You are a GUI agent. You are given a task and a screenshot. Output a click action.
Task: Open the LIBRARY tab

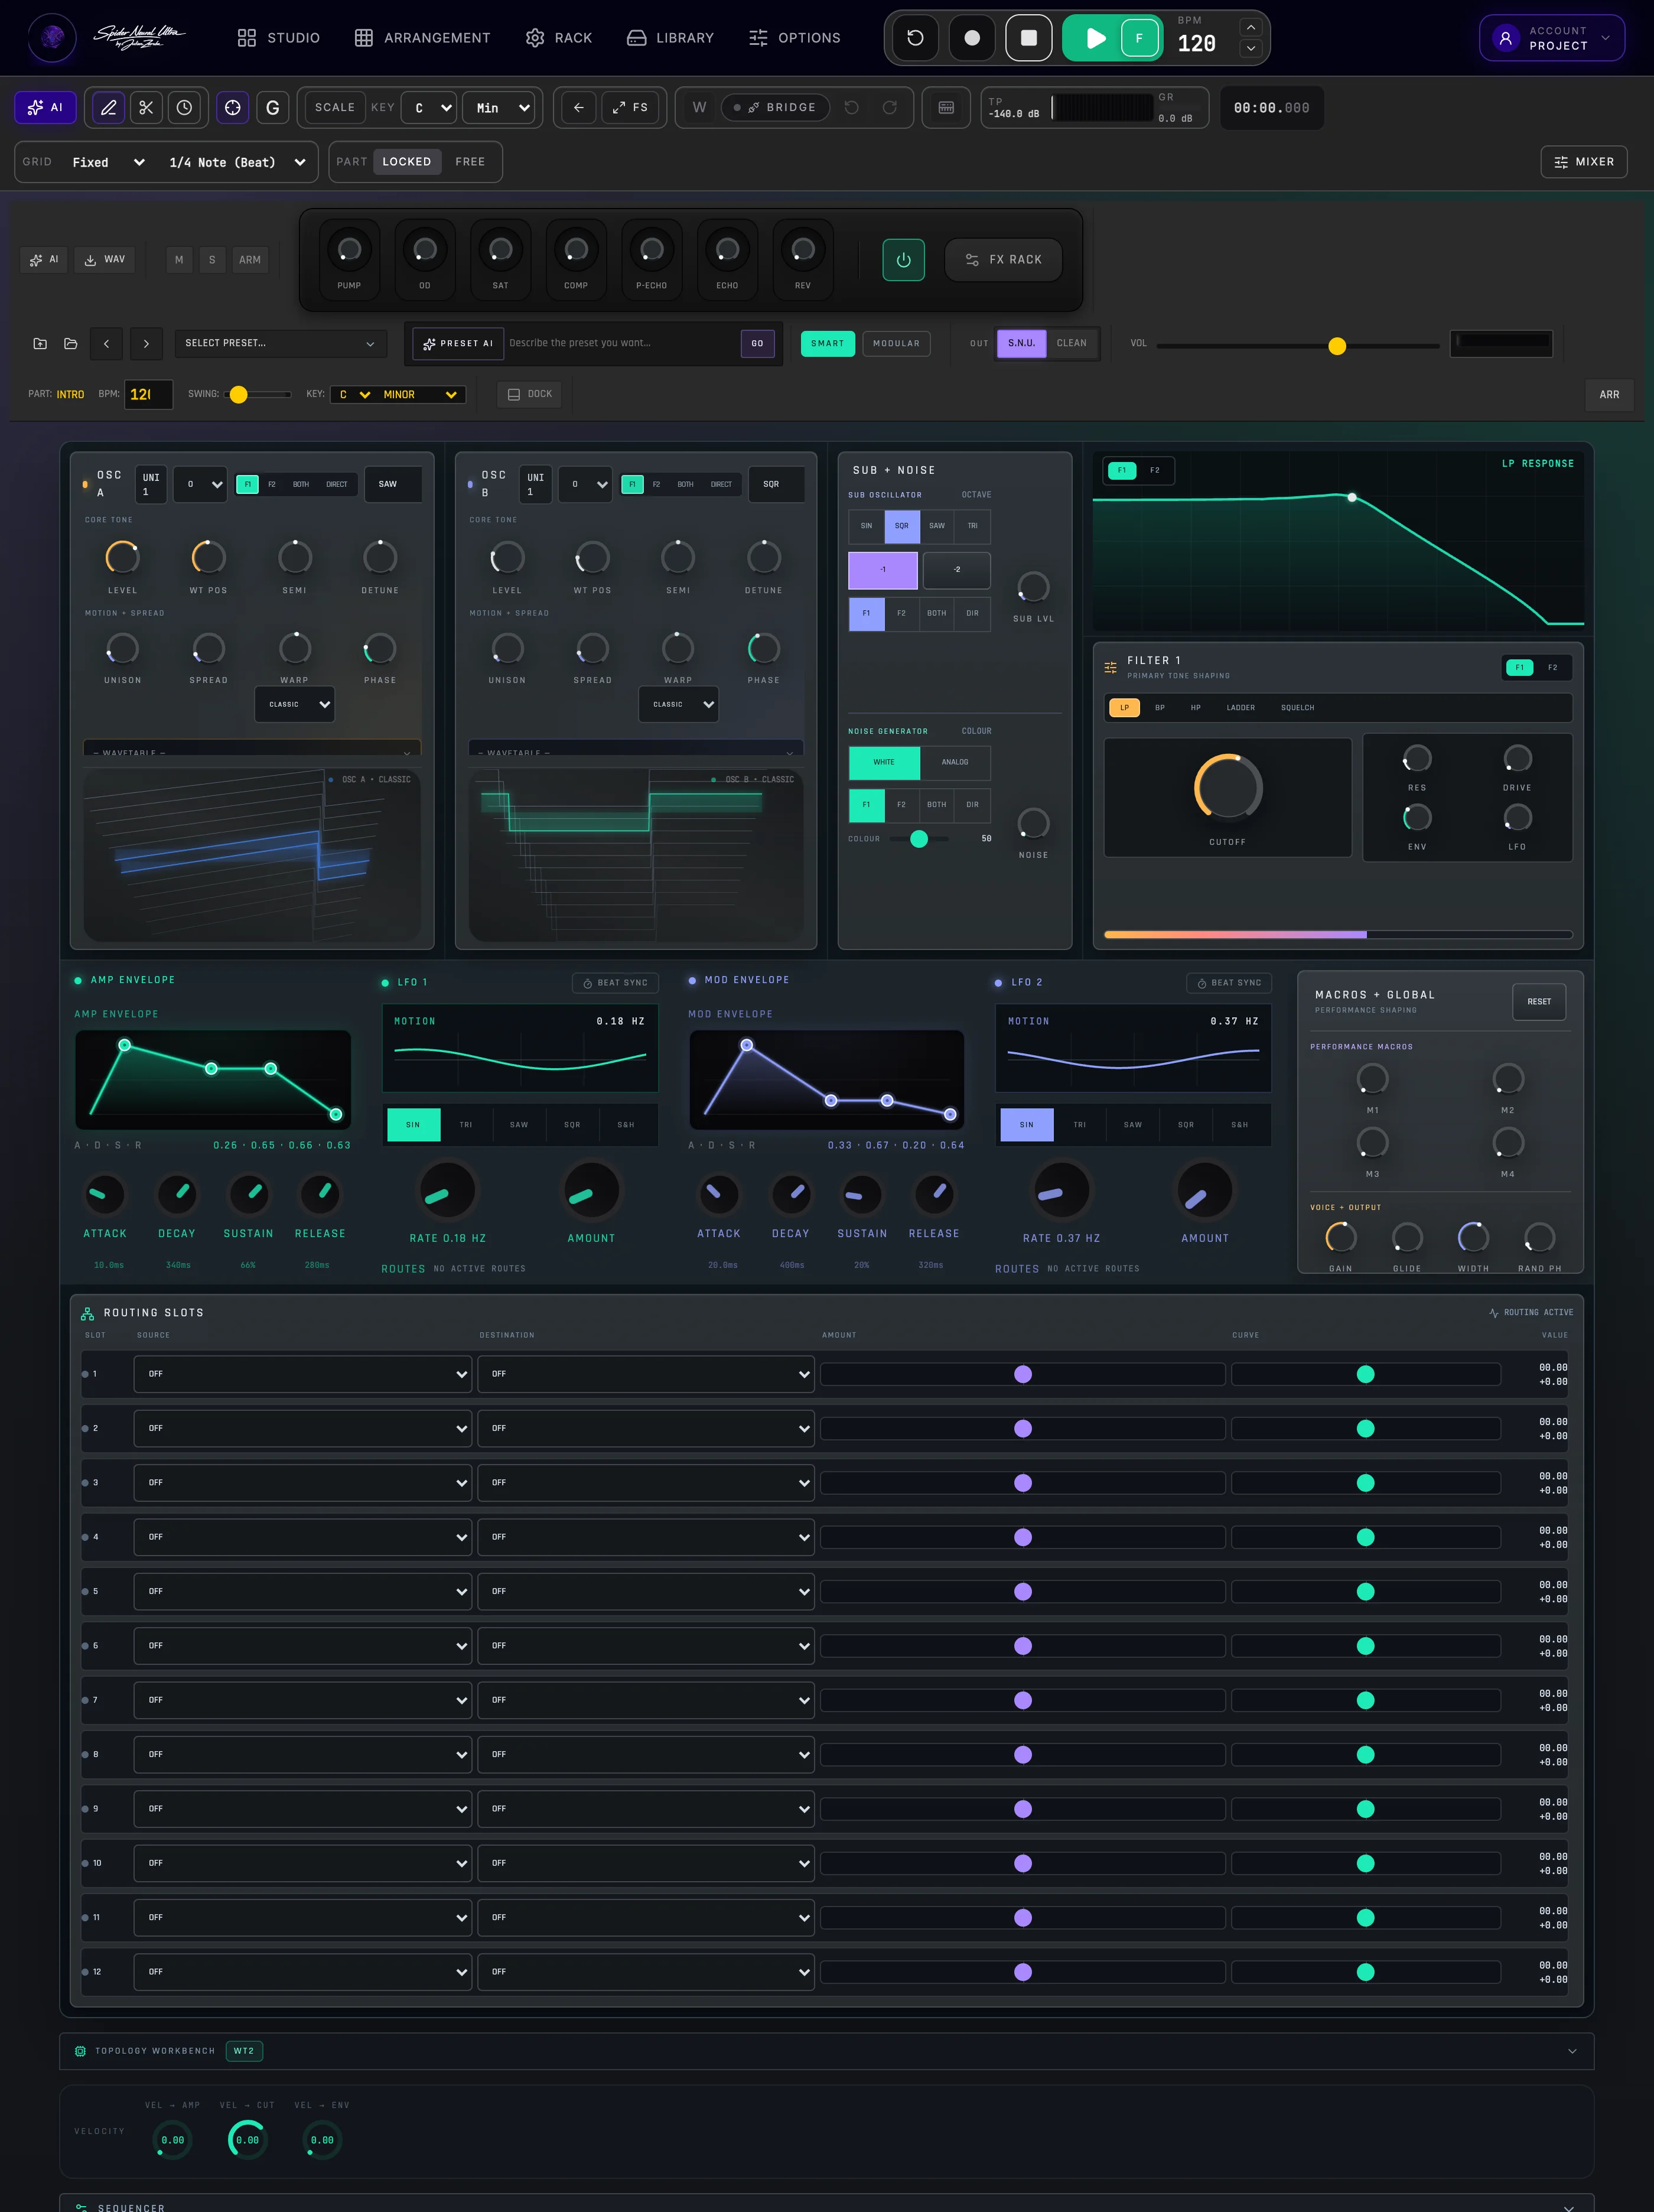point(670,38)
